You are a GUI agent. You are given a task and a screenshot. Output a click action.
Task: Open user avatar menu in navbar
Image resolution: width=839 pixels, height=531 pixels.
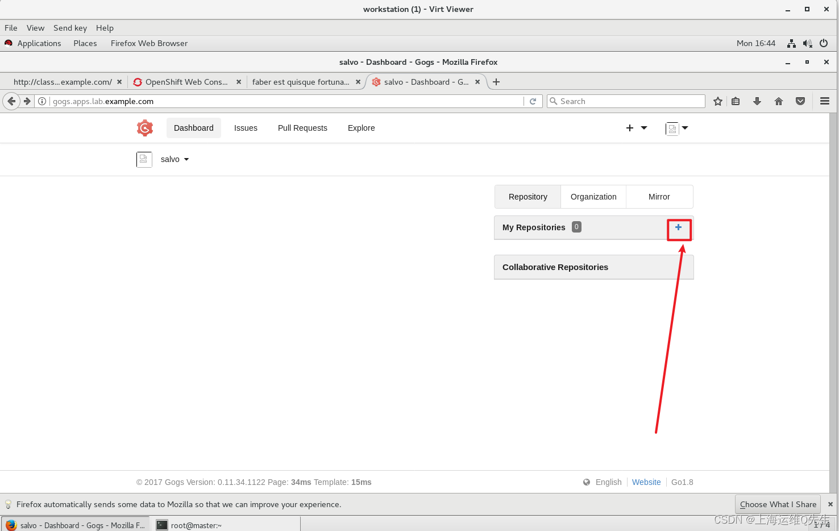tap(677, 128)
